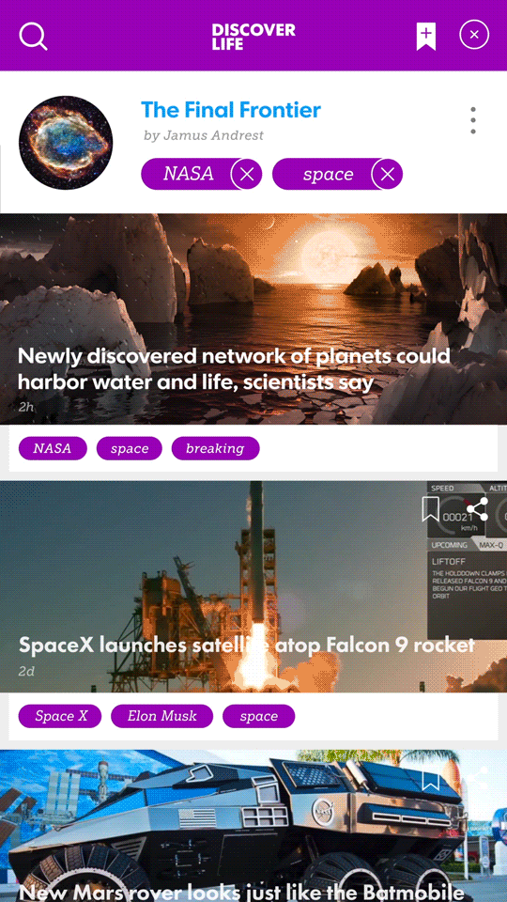Close the Discover Life view with X
507x902 pixels.
point(474,35)
